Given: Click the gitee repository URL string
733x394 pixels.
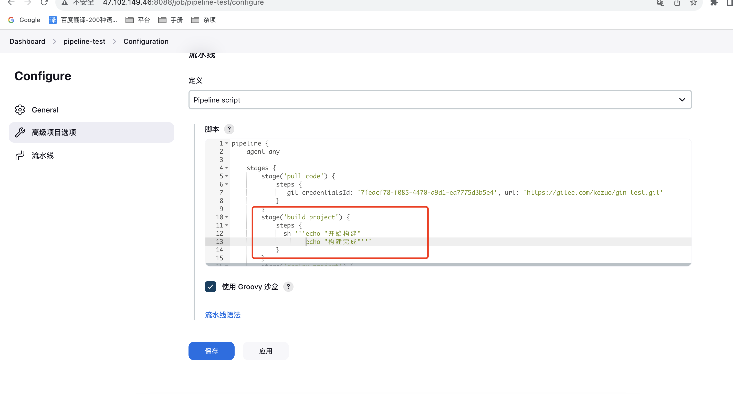Looking at the screenshot, I should pyautogui.click(x=593, y=192).
